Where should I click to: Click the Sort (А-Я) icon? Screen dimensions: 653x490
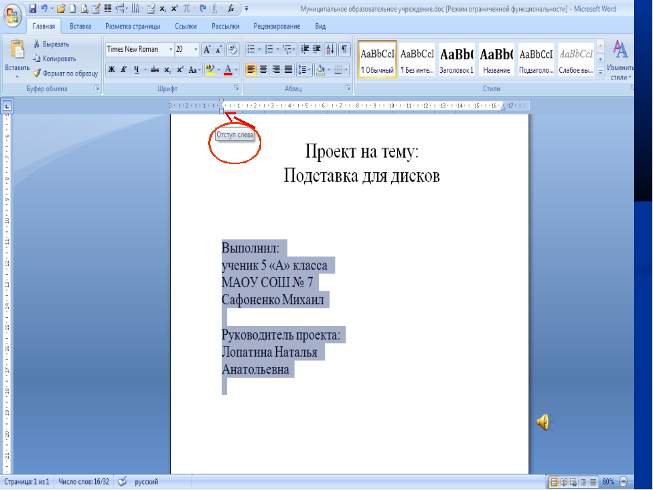point(331,49)
